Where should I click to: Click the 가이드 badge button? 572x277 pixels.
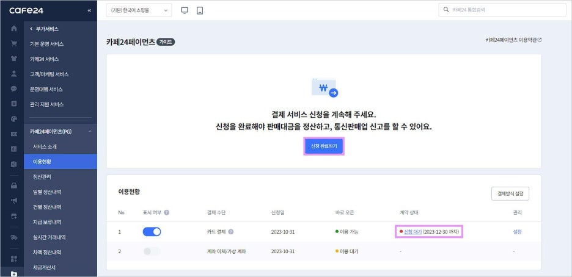(166, 42)
